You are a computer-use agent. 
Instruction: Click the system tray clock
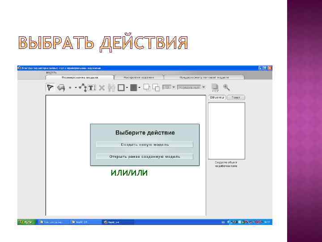coord(267,222)
